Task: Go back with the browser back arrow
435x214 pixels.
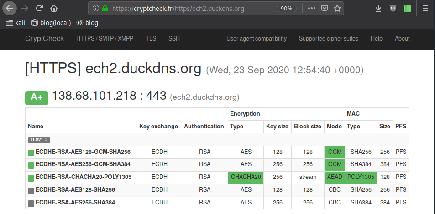Action: point(10,8)
